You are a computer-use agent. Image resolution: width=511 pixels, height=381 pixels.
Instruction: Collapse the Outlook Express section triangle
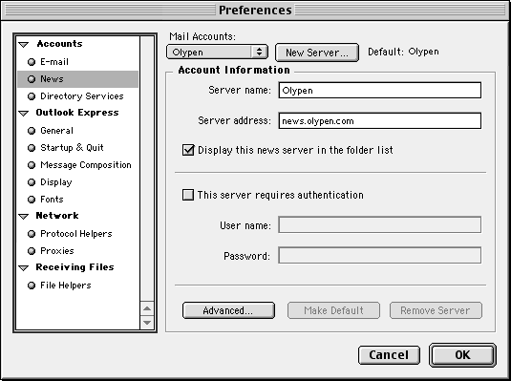pyautogui.click(x=24, y=114)
